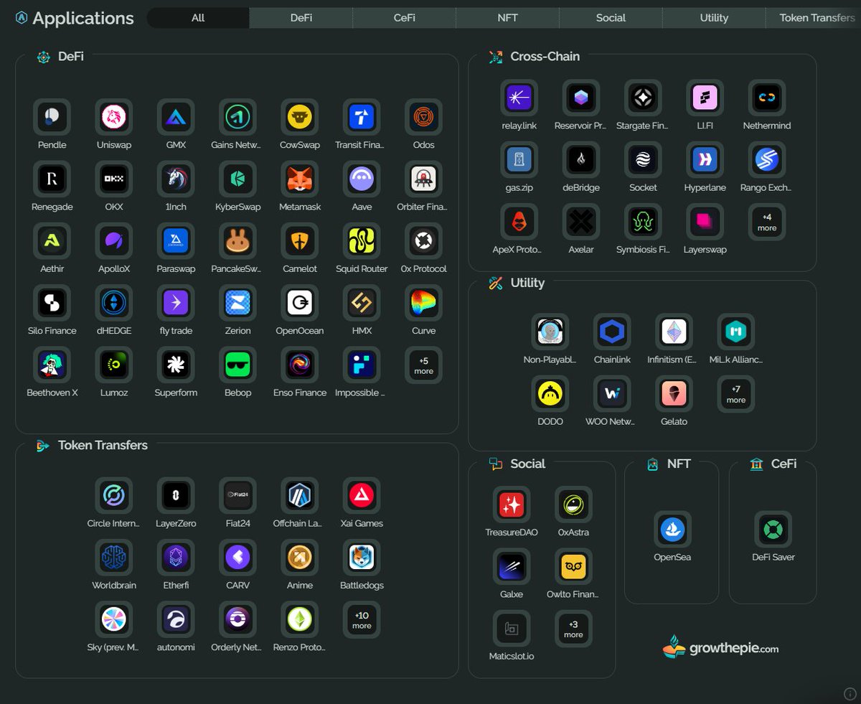Open the Owlto Finance owl icon
The image size is (861, 704).
pos(573,566)
